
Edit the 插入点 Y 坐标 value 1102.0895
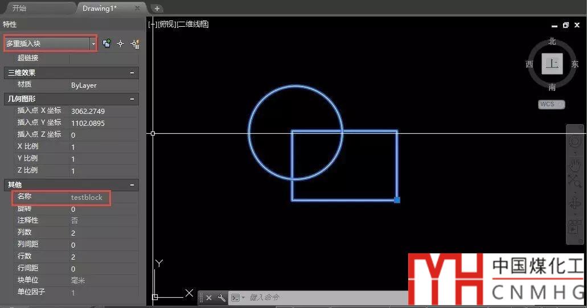(x=104, y=123)
